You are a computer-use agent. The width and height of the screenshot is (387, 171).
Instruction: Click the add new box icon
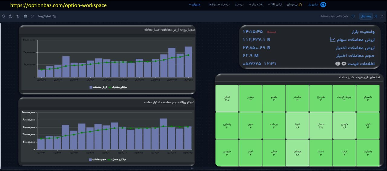click(x=353, y=16)
